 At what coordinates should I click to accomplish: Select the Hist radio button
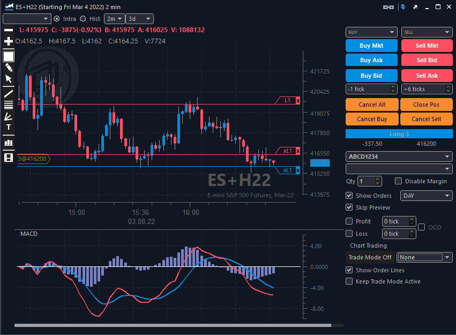pos(83,19)
